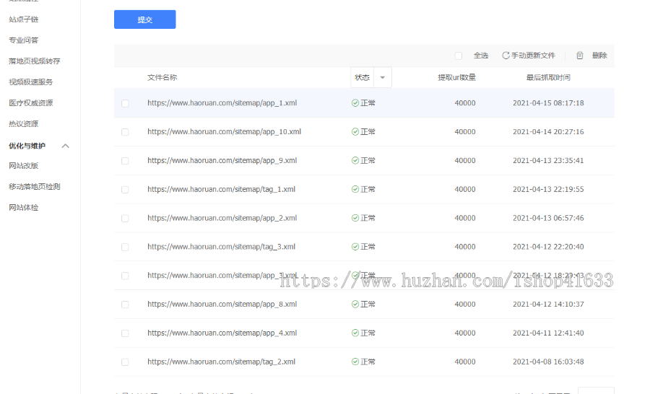Screen dimensions: 650x394
Task: Open 专业问答 in the sidebar
Action: point(24,40)
